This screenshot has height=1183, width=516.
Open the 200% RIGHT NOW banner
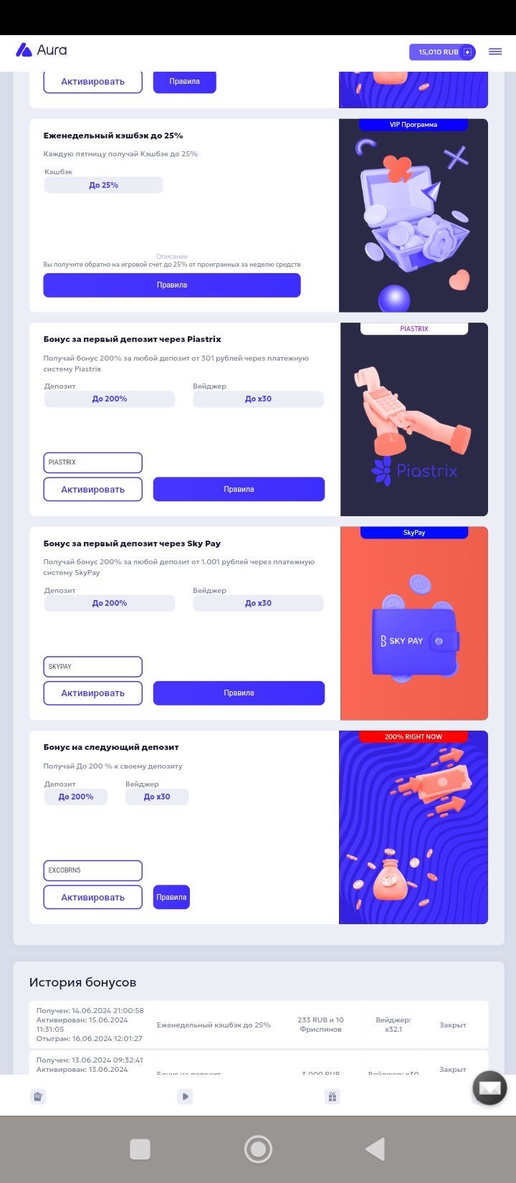(414, 827)
